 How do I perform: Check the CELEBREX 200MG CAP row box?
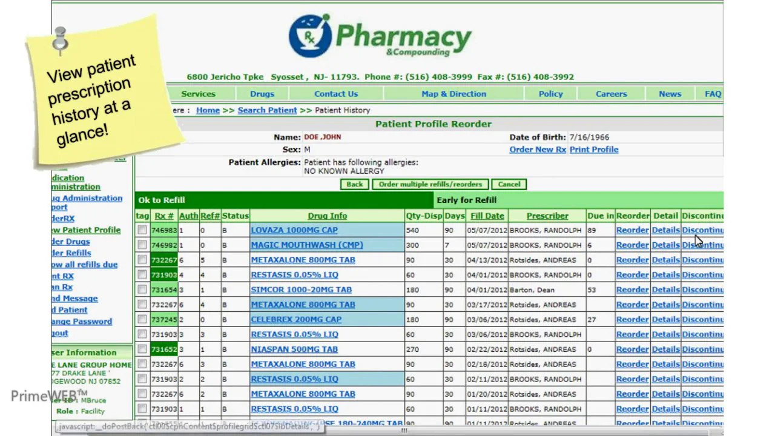tap(142, 319)
